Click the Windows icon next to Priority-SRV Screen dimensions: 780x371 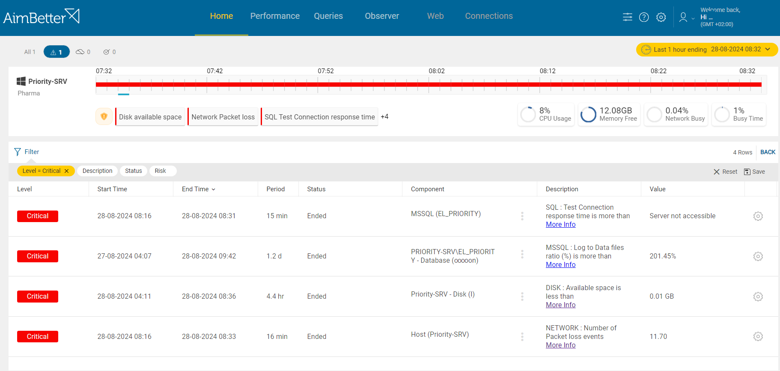click(21, 81)
